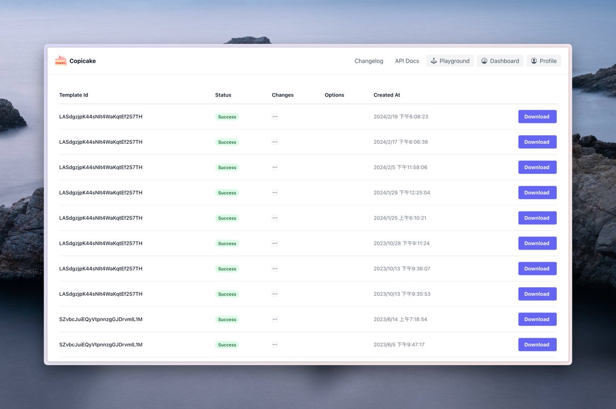Click the Success badge in the 2024/2/5 row
This screenshot has width=616, height=409.
[227, 168]
